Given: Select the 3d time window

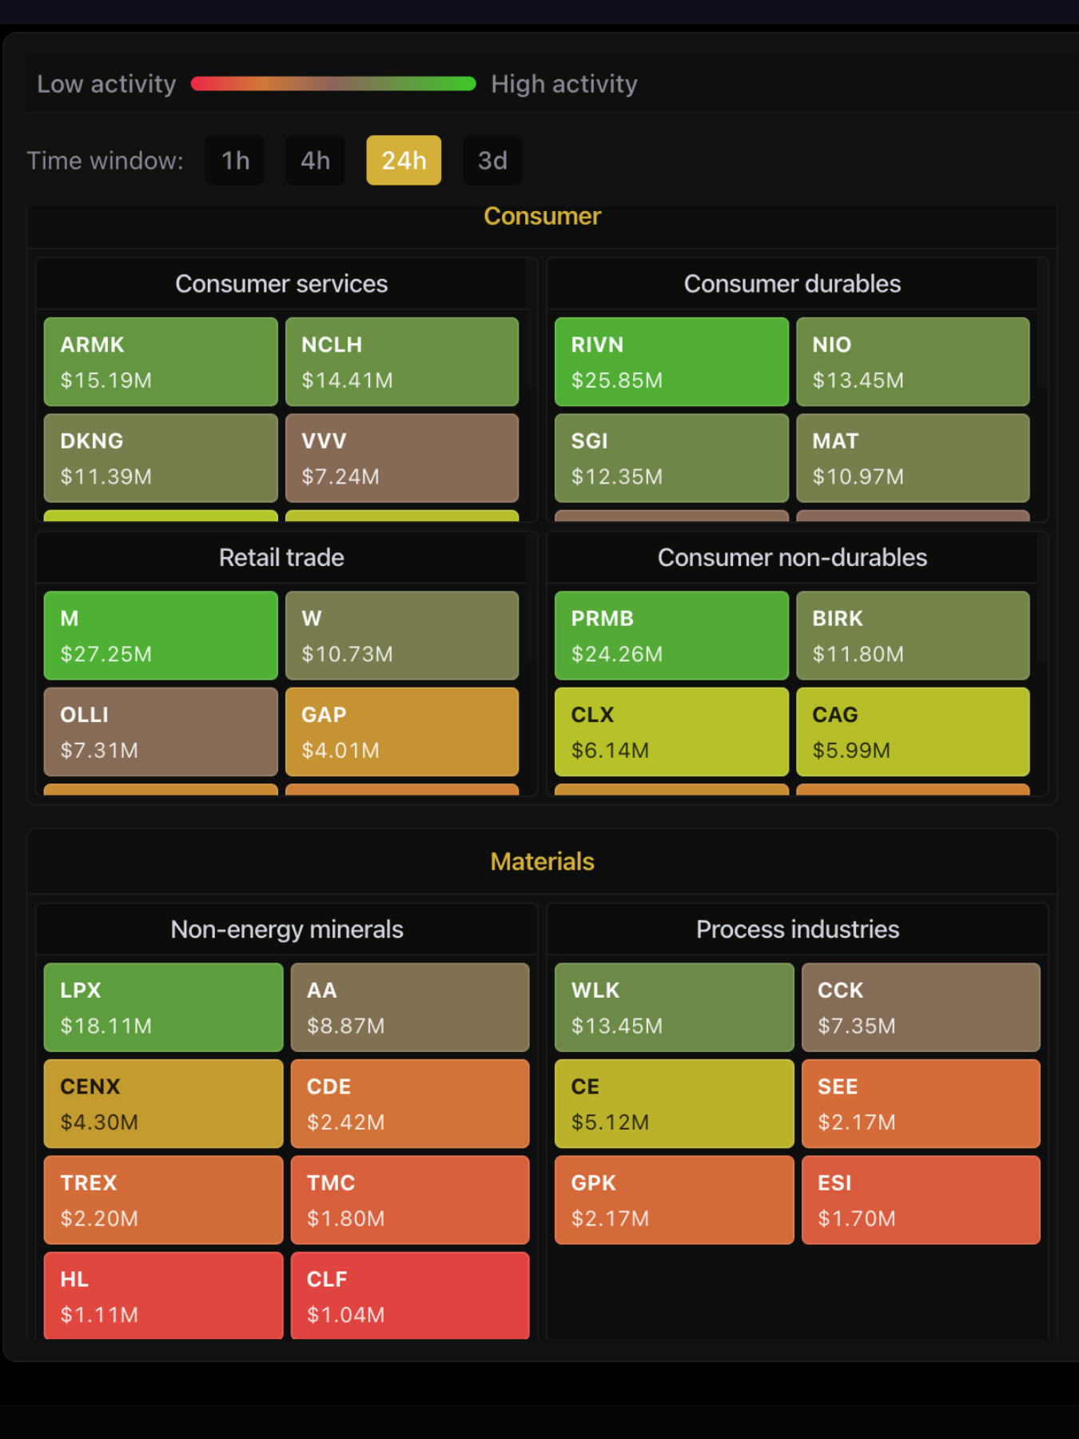Looking at the screenshot, I should (x=492, y=160).
